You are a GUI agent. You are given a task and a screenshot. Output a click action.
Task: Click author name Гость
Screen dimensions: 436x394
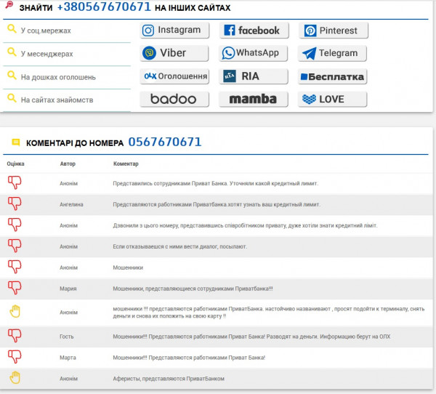point(67,337)
